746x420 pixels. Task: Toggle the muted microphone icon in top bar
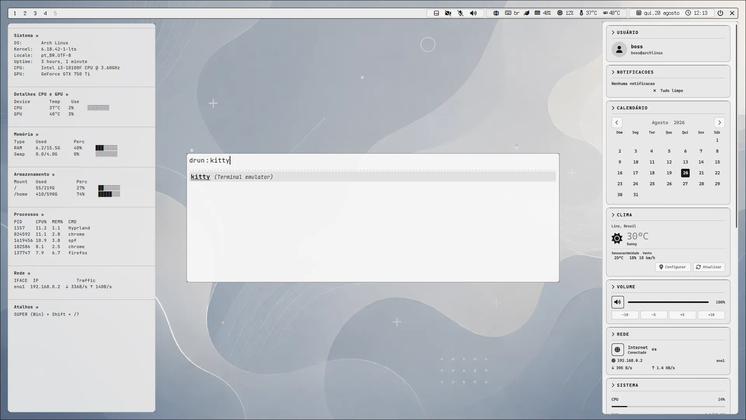460,13
